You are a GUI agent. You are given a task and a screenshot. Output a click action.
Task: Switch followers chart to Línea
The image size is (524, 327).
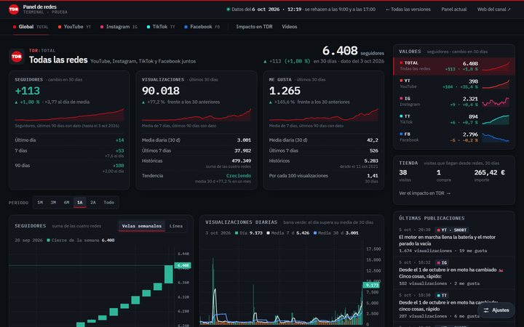(176, 226)
